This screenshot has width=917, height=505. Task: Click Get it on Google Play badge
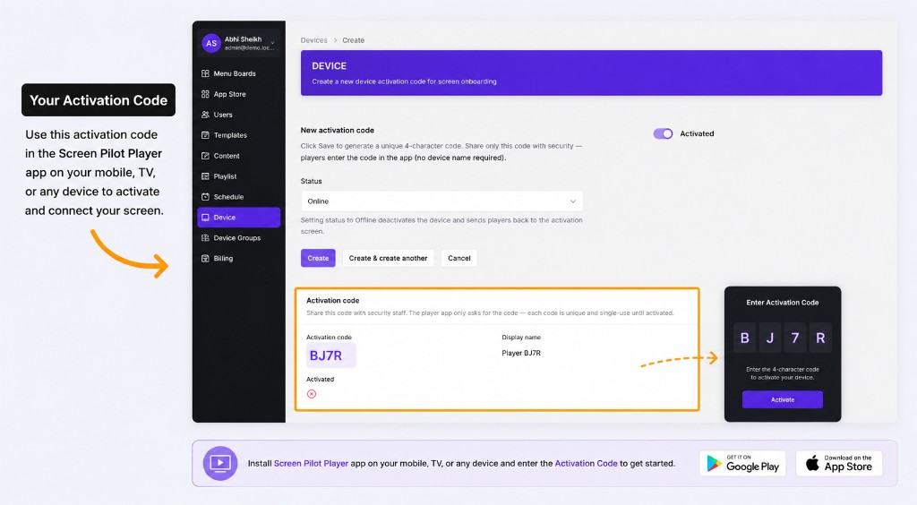click(742, 464)
